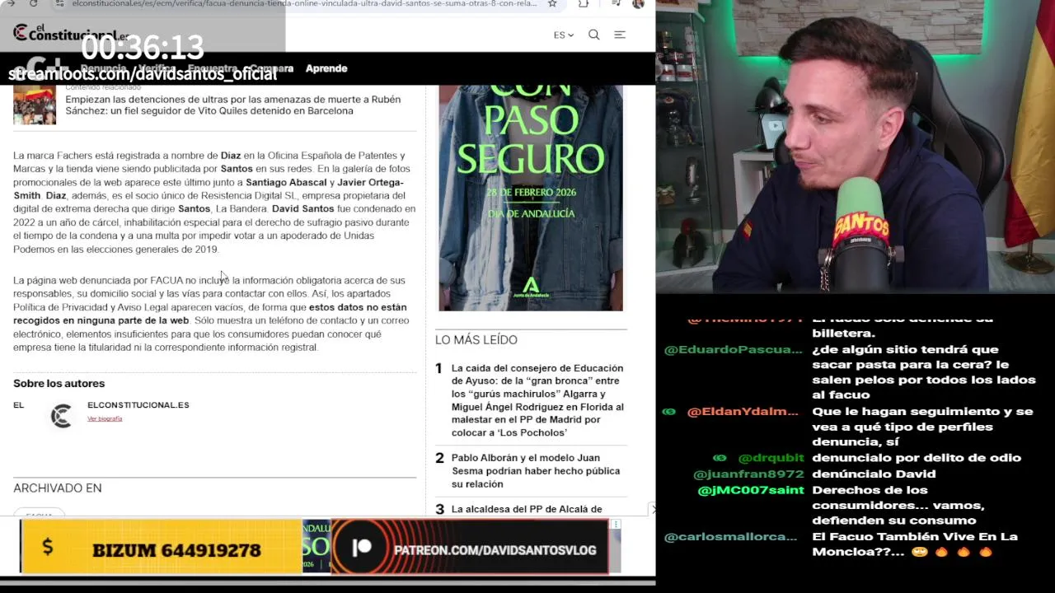Click the 'LO MÁS LEÍDO' heading
1055x593 pixels.
(x=476, y=339)
